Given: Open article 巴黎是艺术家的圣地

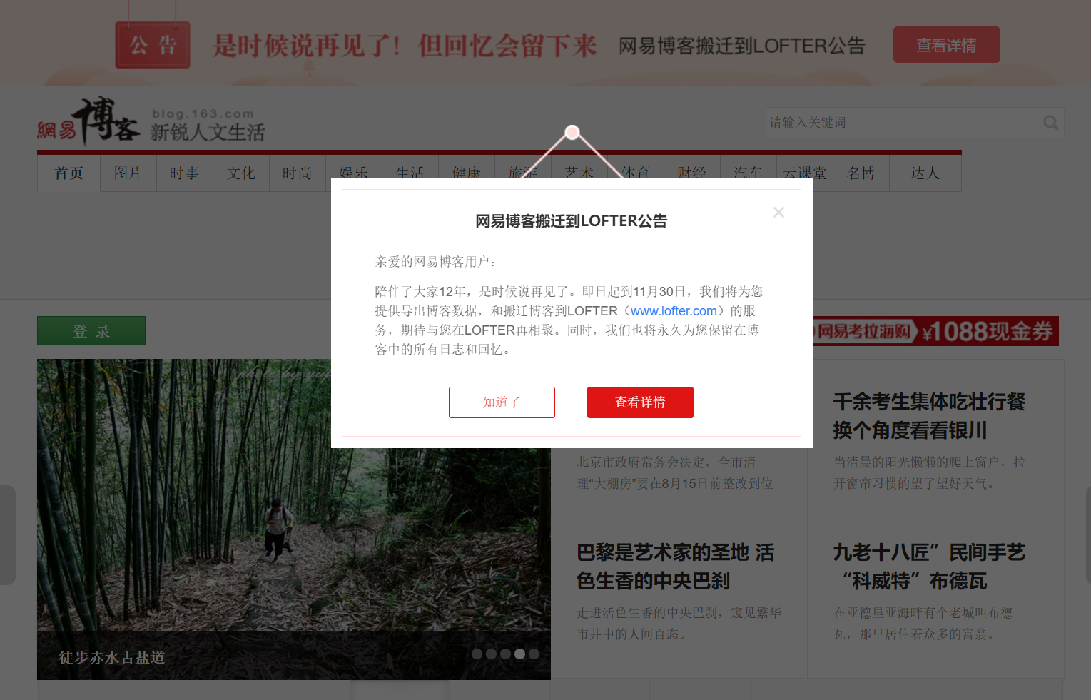Looking at the screenshot, I should 675,567.
